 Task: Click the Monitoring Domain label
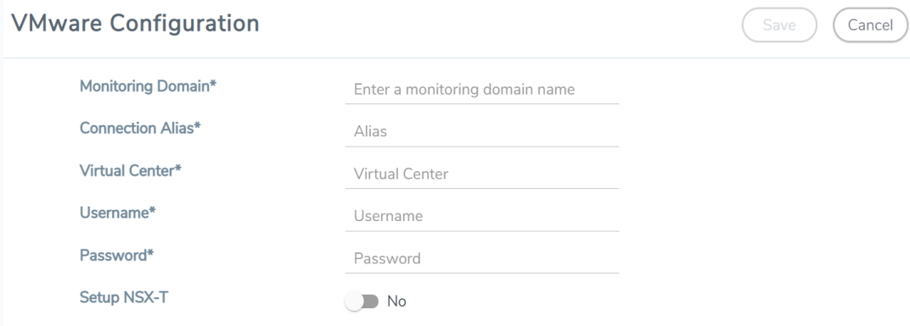[x=148, y=86]
